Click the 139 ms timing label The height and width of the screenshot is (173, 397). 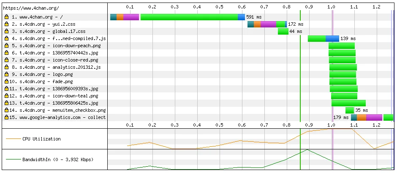[348, 39]
